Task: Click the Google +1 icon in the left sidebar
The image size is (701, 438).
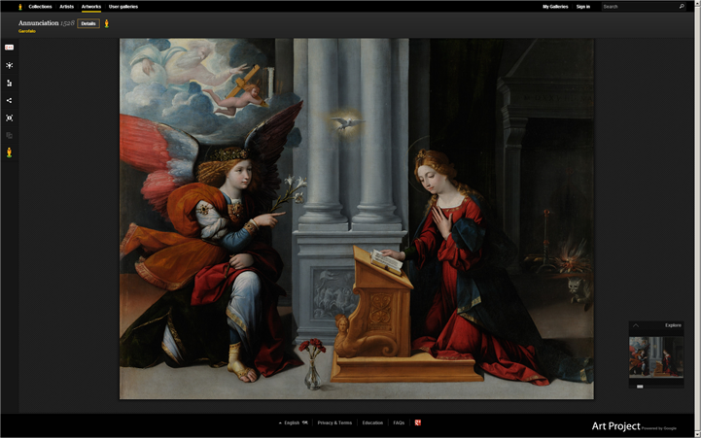Action: coord(9,48)
